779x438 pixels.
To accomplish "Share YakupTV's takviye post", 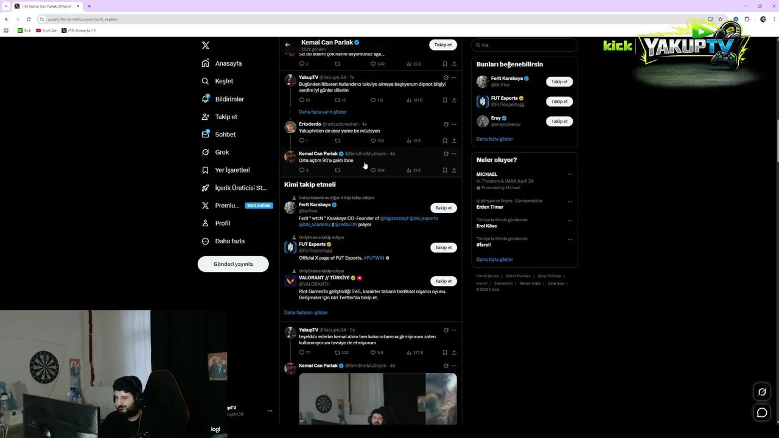I will coord(454,100).
